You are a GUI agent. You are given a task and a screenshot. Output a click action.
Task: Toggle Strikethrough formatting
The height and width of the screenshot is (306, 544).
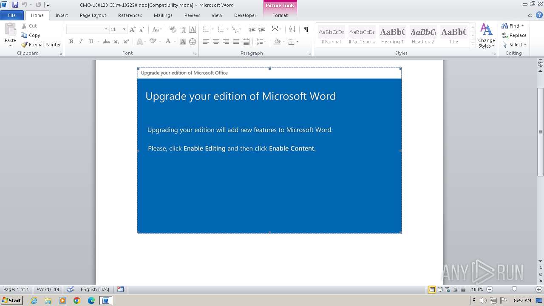coord(106,42)
